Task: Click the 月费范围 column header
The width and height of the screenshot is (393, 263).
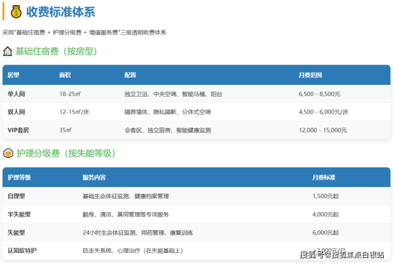Action: point(310,75)
